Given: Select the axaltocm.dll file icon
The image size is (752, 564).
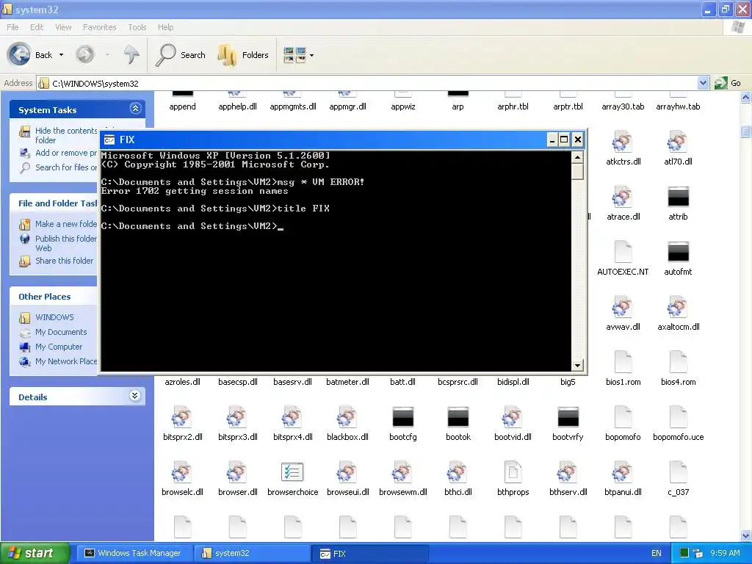Looking at the screenshot, I should (x=678, y=308).
